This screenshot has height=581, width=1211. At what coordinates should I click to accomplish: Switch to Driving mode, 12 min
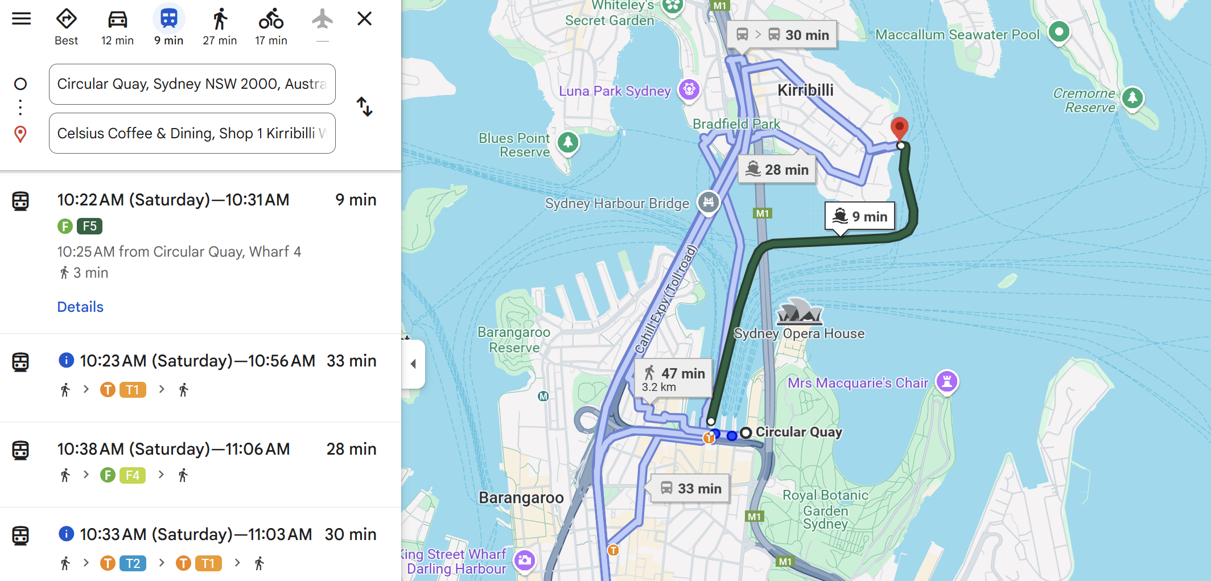pos(117,26)
